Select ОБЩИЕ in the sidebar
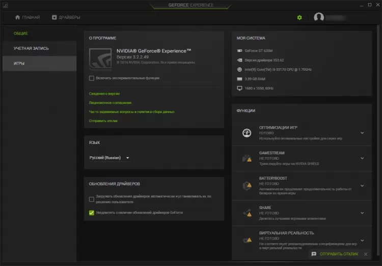The height and width of the screenshot is (266, 382). (39, 34)
